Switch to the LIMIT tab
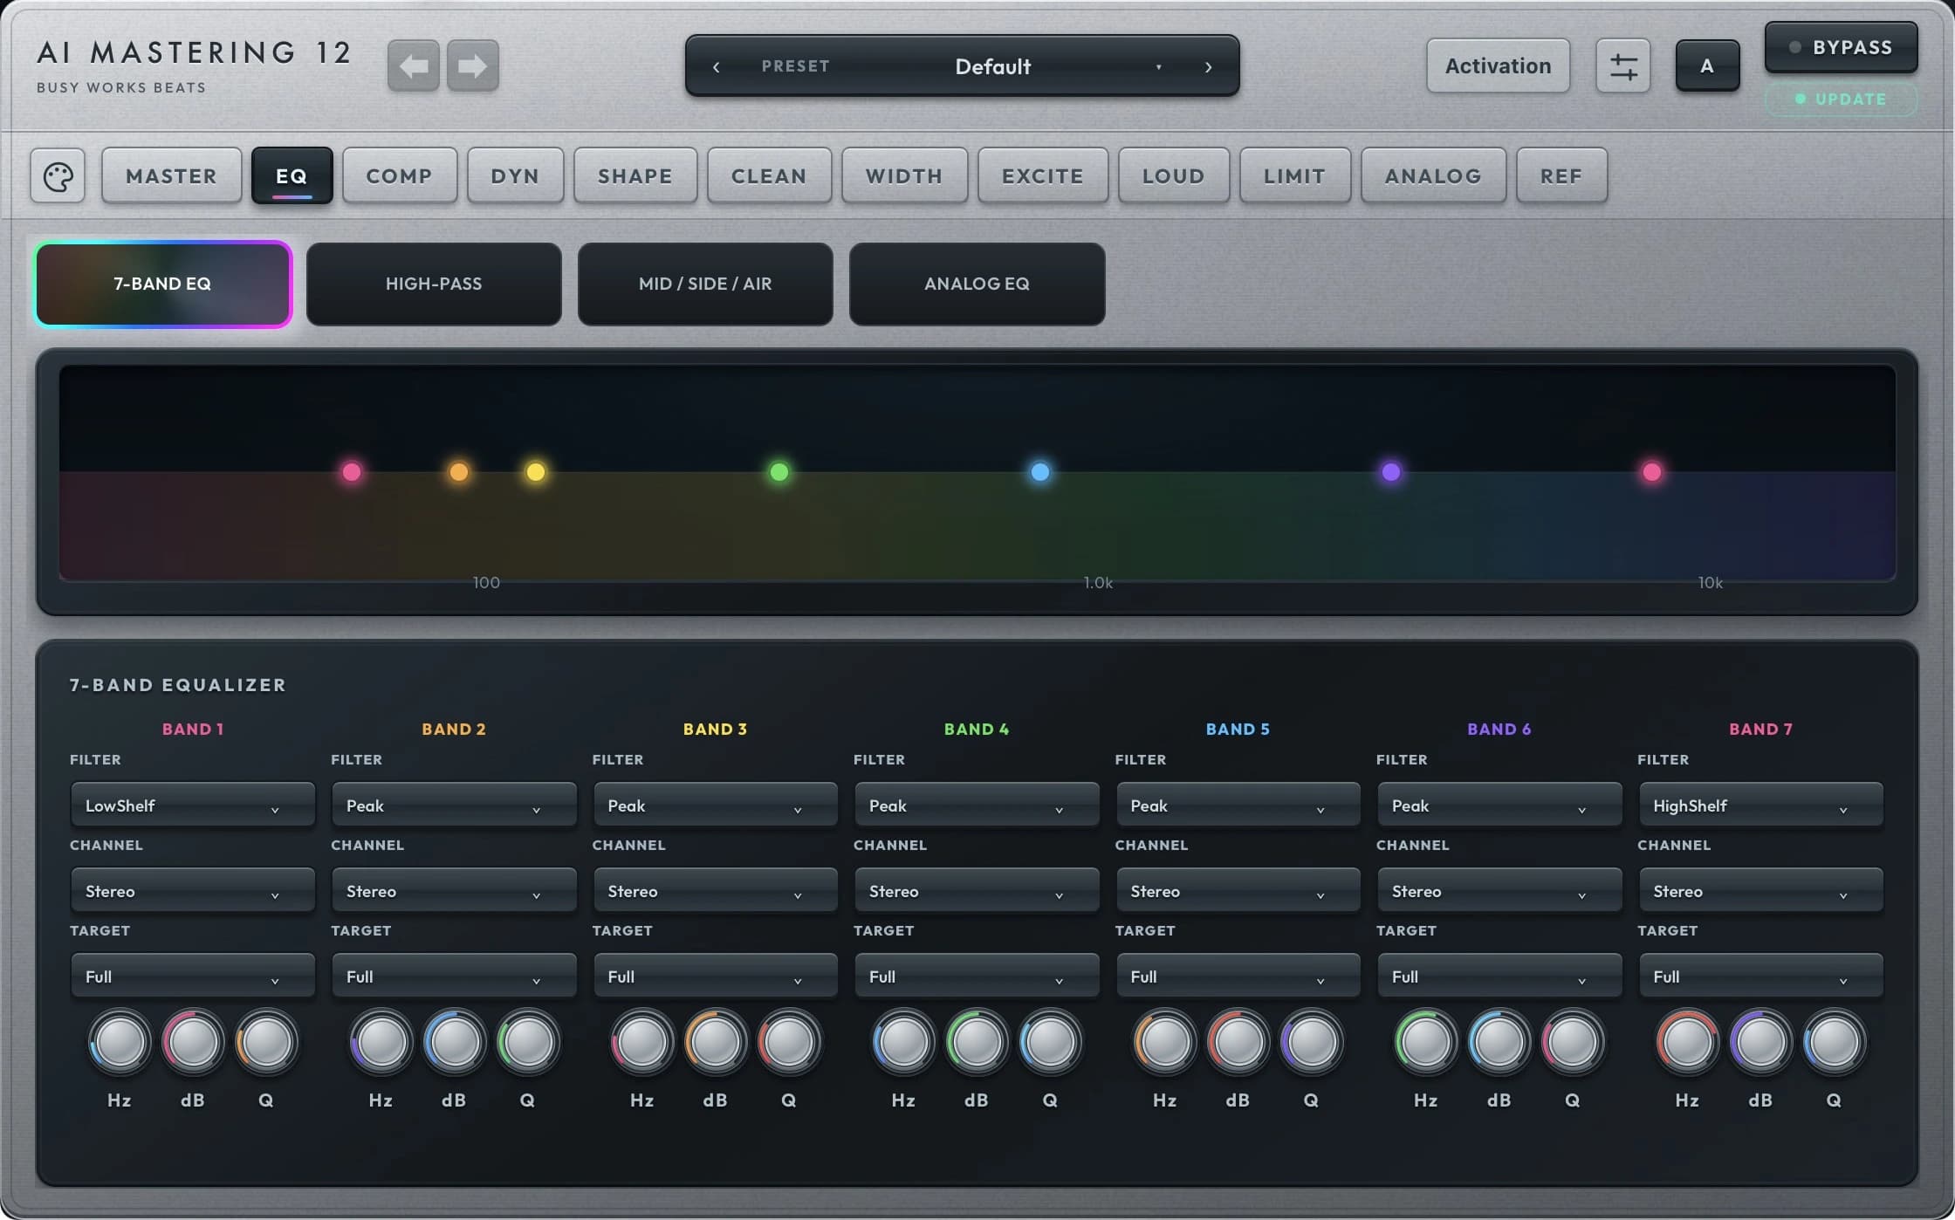 (x=1295, y=176)
